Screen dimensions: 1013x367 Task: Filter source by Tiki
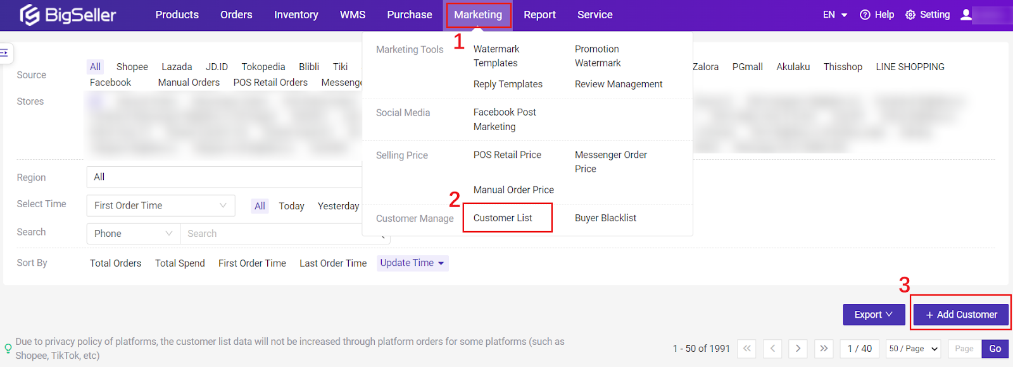(341, 67)
